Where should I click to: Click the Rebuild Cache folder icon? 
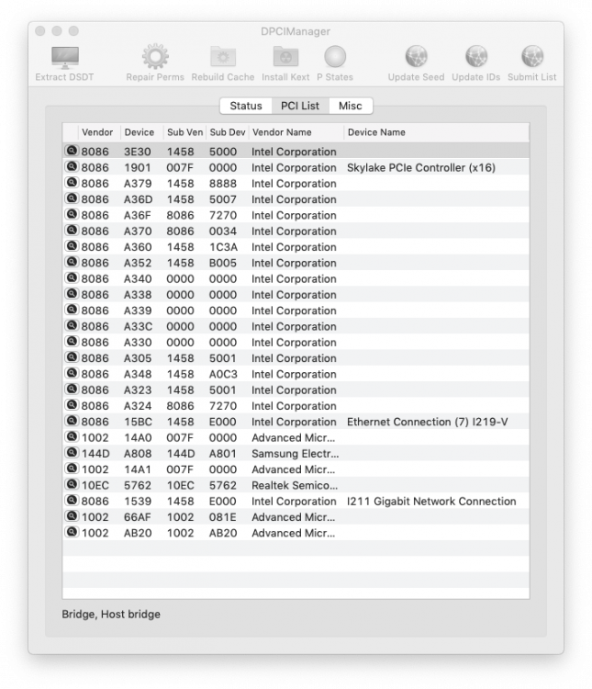pyautogui.click(x=223, y=57)
